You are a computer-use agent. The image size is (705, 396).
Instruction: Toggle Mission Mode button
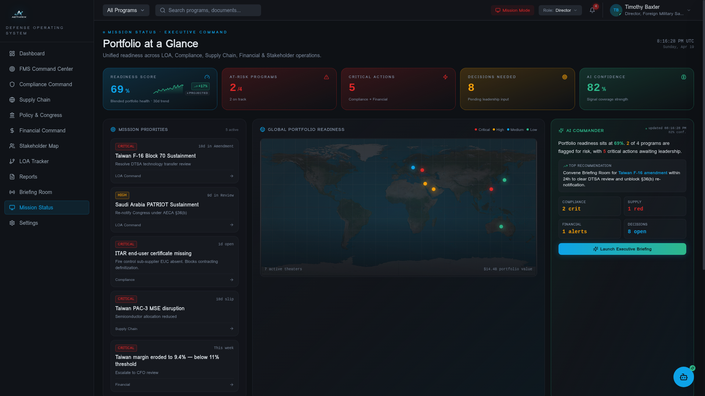pyautogui.click(x=513, y=10)
